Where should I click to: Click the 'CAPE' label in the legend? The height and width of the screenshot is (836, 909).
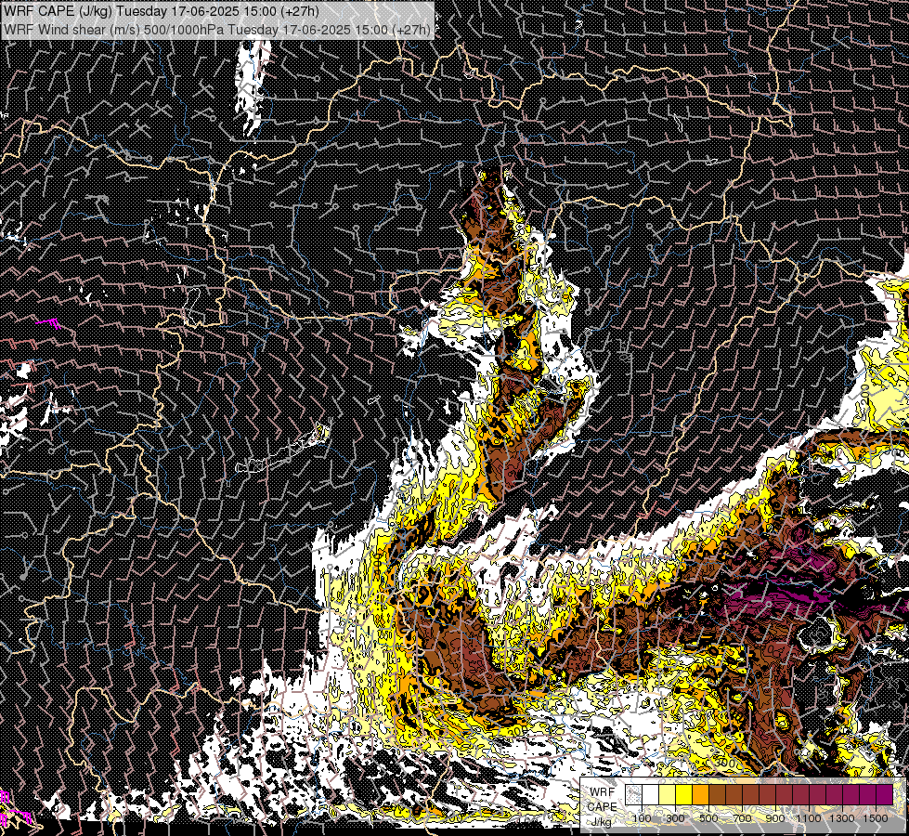pyautogui.click(x=602, y=807)
